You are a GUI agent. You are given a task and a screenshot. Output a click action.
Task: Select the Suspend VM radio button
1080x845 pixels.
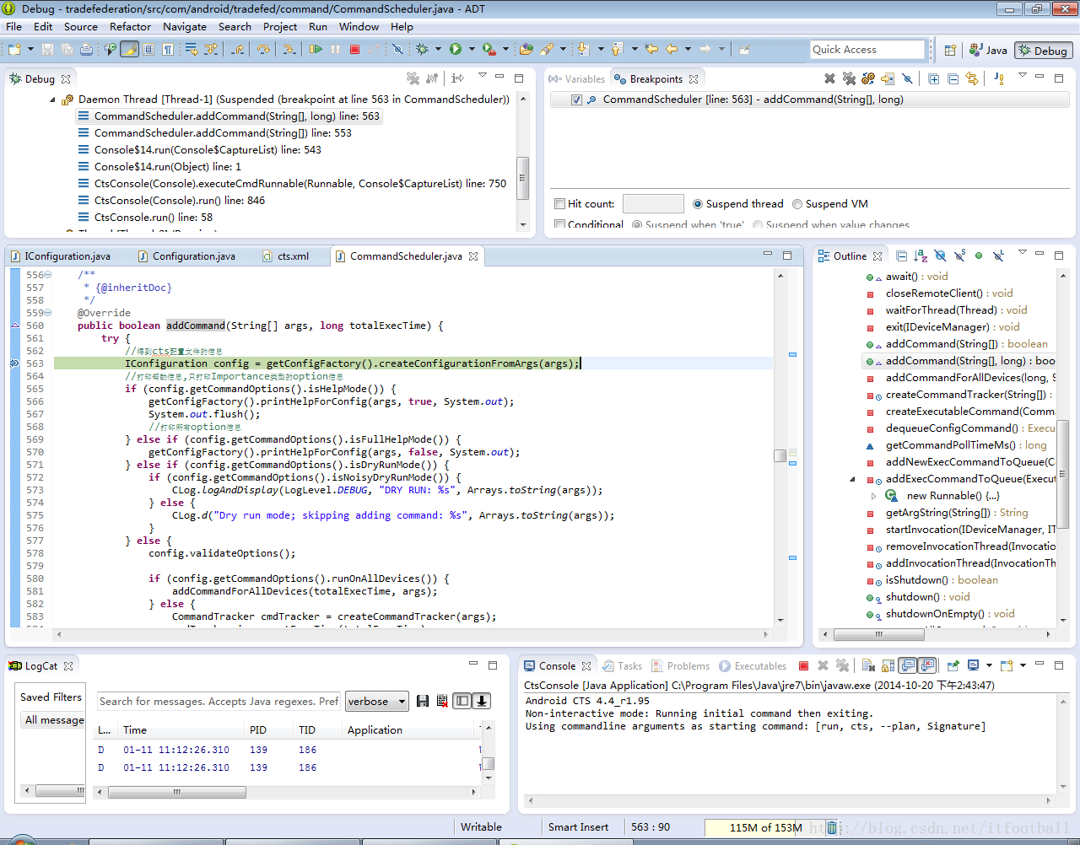point(798,204)
